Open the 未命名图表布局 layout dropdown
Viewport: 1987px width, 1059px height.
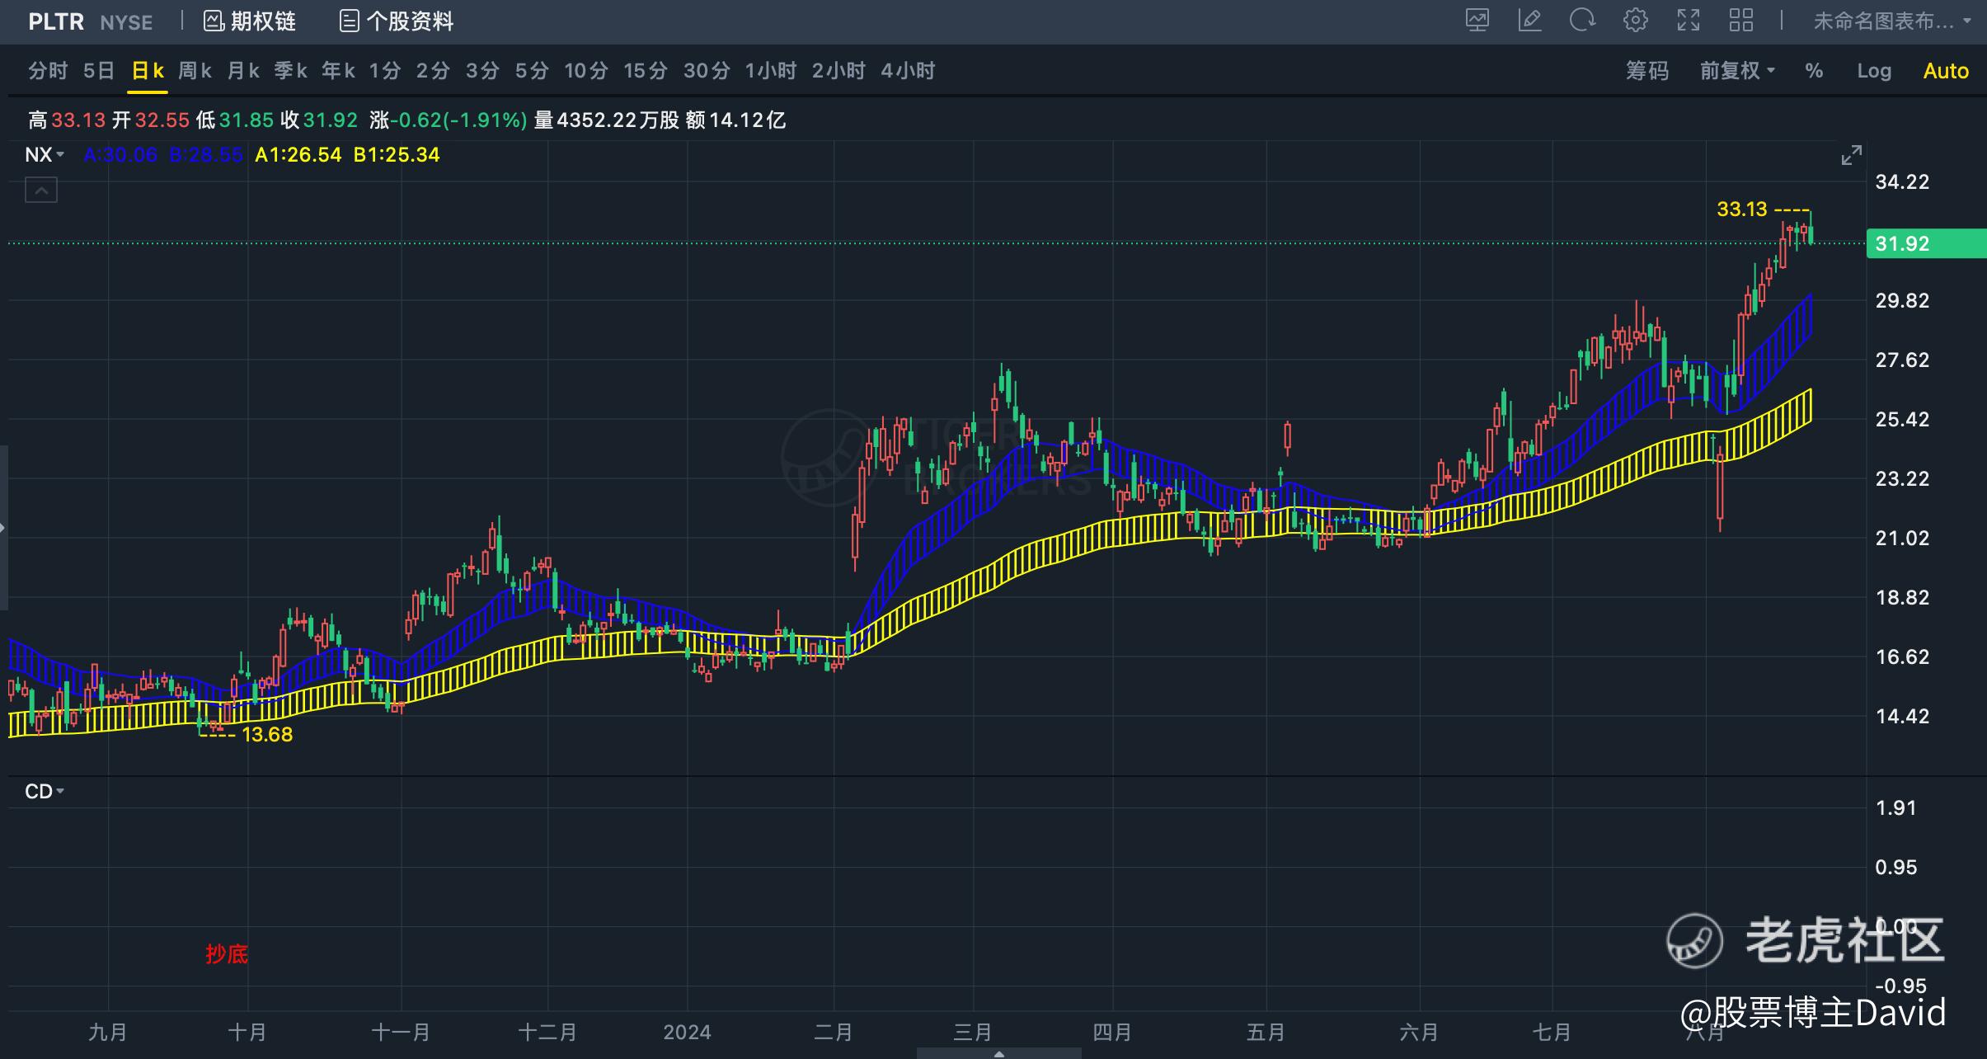pos(1891,21)
